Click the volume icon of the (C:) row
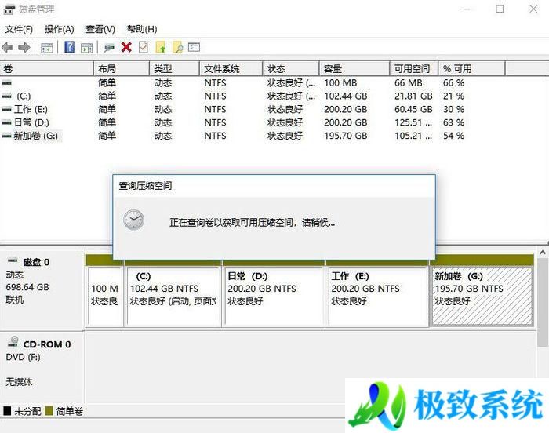The image size is (549, 433). pos(6,96)
